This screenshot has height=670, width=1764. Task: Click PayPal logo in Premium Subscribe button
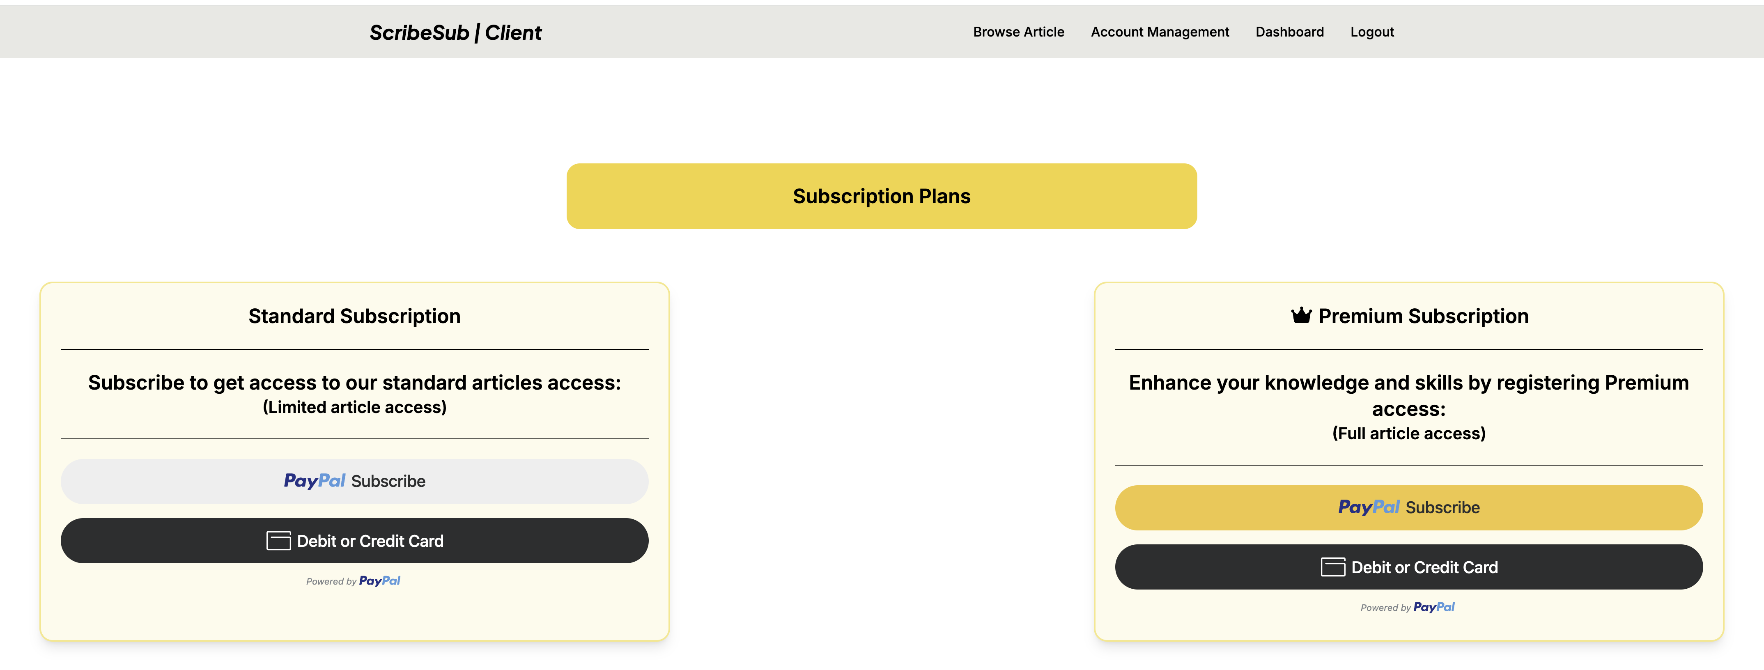[1368, 507]
